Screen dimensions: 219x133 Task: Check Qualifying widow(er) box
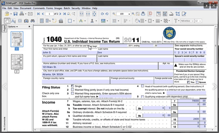(x=142, y=97)
